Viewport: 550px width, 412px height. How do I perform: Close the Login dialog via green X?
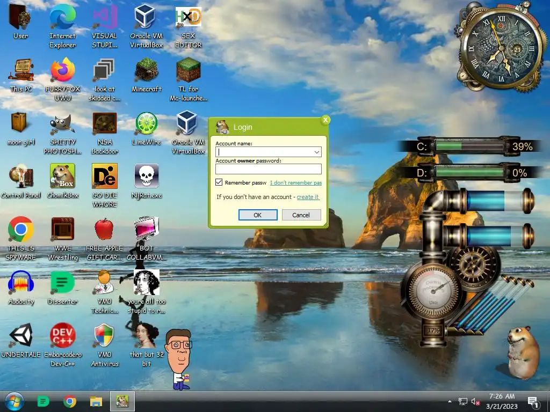[325, 120]
